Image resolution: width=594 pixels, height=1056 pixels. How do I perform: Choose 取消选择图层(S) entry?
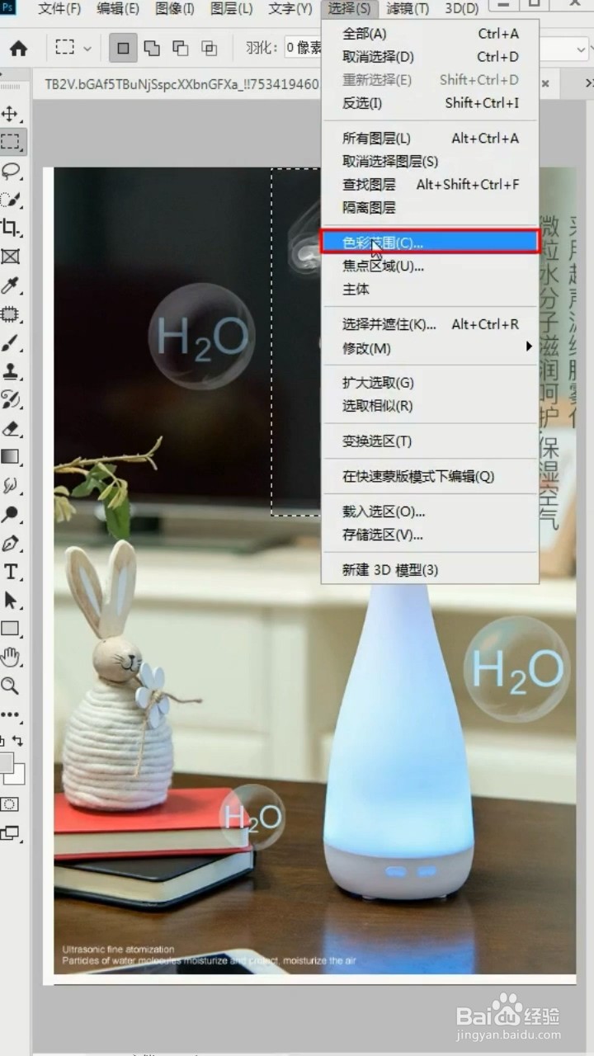[x=430, y=162]
